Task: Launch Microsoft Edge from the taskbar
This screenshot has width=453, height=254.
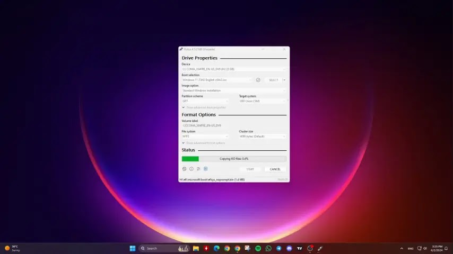Action: (216, 248)
